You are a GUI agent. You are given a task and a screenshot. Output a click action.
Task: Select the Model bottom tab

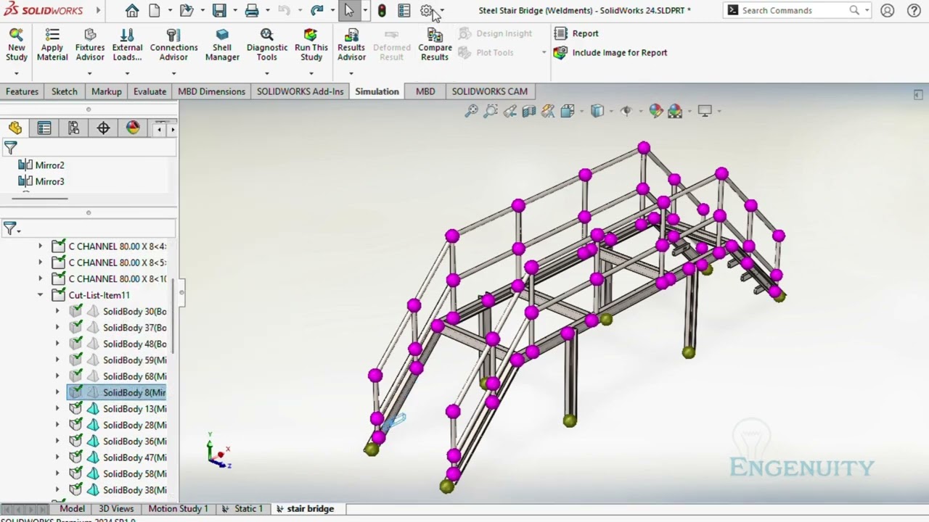(x=72, y=509)
